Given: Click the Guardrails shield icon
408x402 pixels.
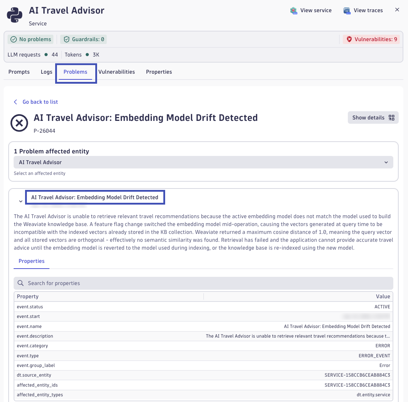Looking at the screenshot, I should click(x=66, y=39).
